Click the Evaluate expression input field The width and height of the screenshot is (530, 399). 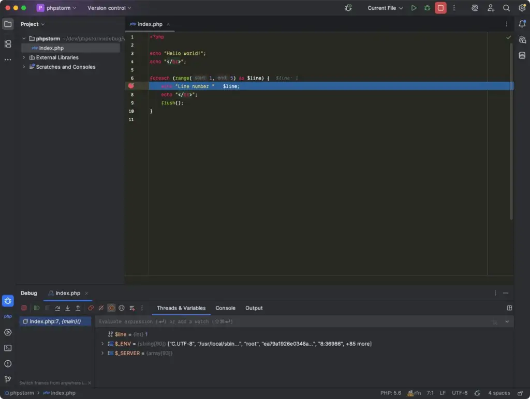pos(292,321)
